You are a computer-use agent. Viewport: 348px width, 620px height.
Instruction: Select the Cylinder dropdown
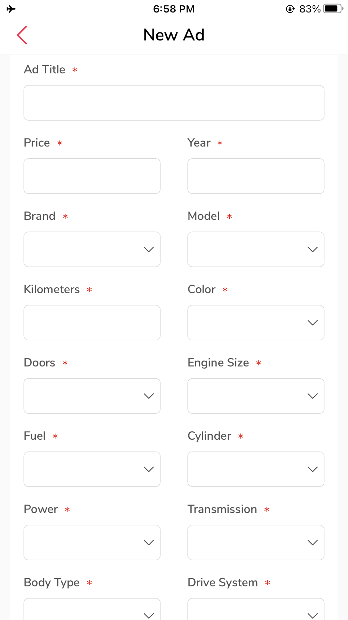[256, 469]
